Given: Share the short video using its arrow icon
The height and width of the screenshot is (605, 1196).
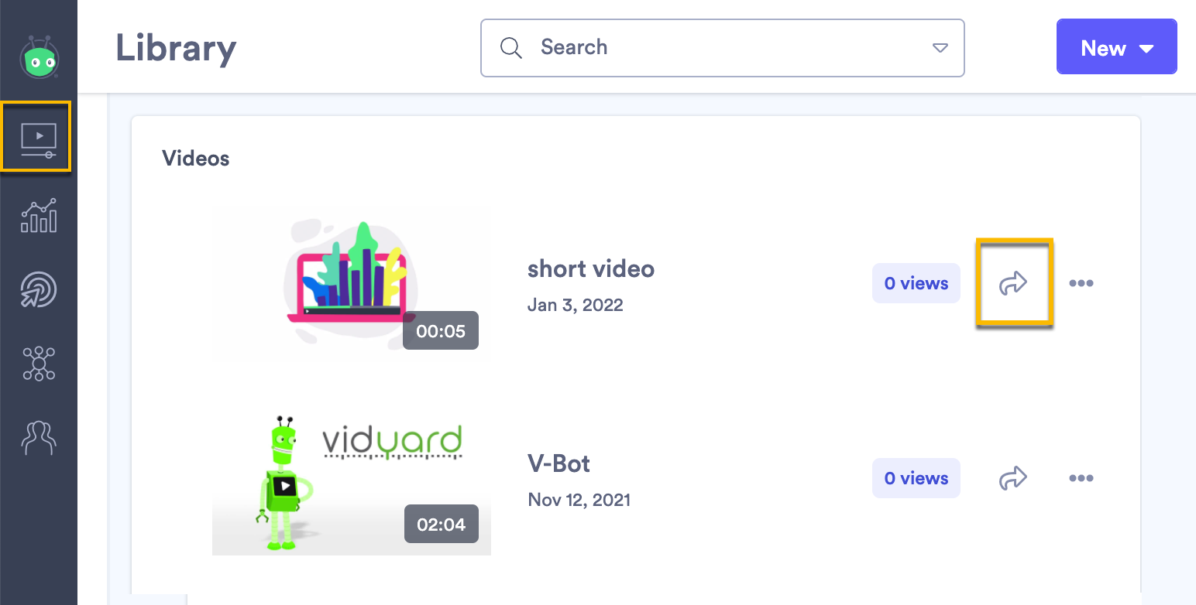Looking at the screenshot, I should click(x=1013, y=282).
